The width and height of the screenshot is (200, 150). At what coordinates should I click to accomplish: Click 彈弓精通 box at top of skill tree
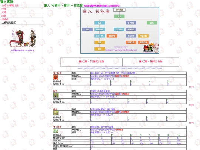(119, 10)
